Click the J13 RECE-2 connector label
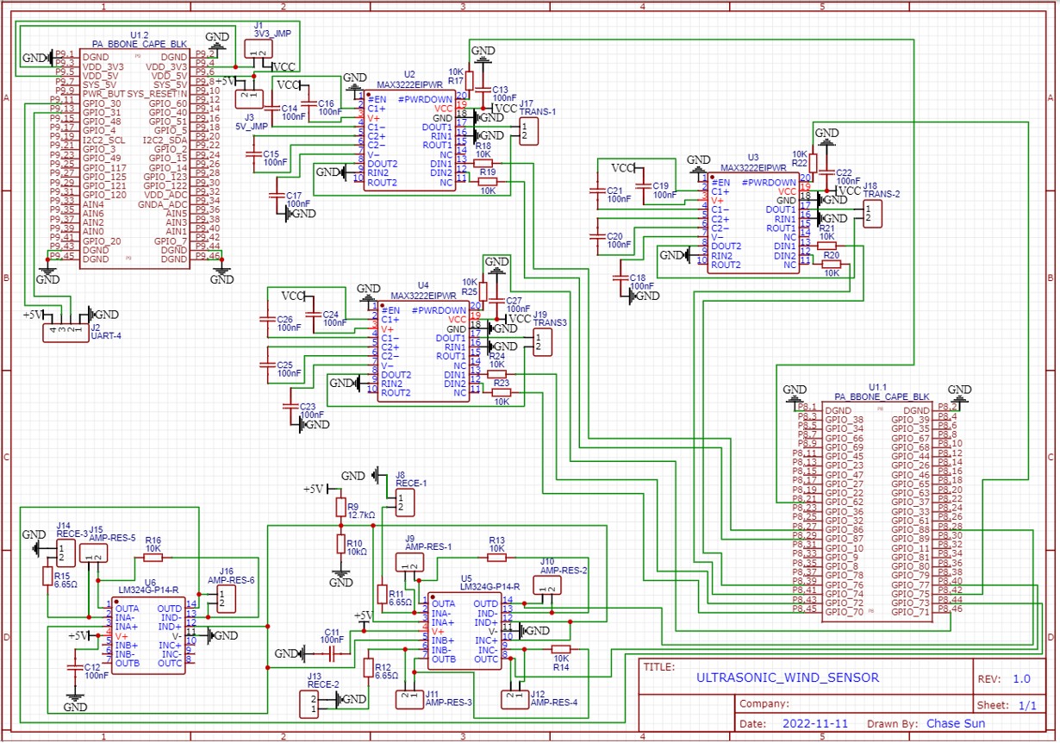This screenshot has width=1060, height=743. [x=322, y=680]
